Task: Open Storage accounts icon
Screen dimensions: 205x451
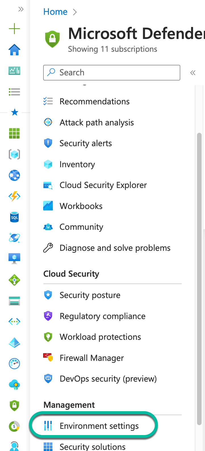Action: (14, 301)
